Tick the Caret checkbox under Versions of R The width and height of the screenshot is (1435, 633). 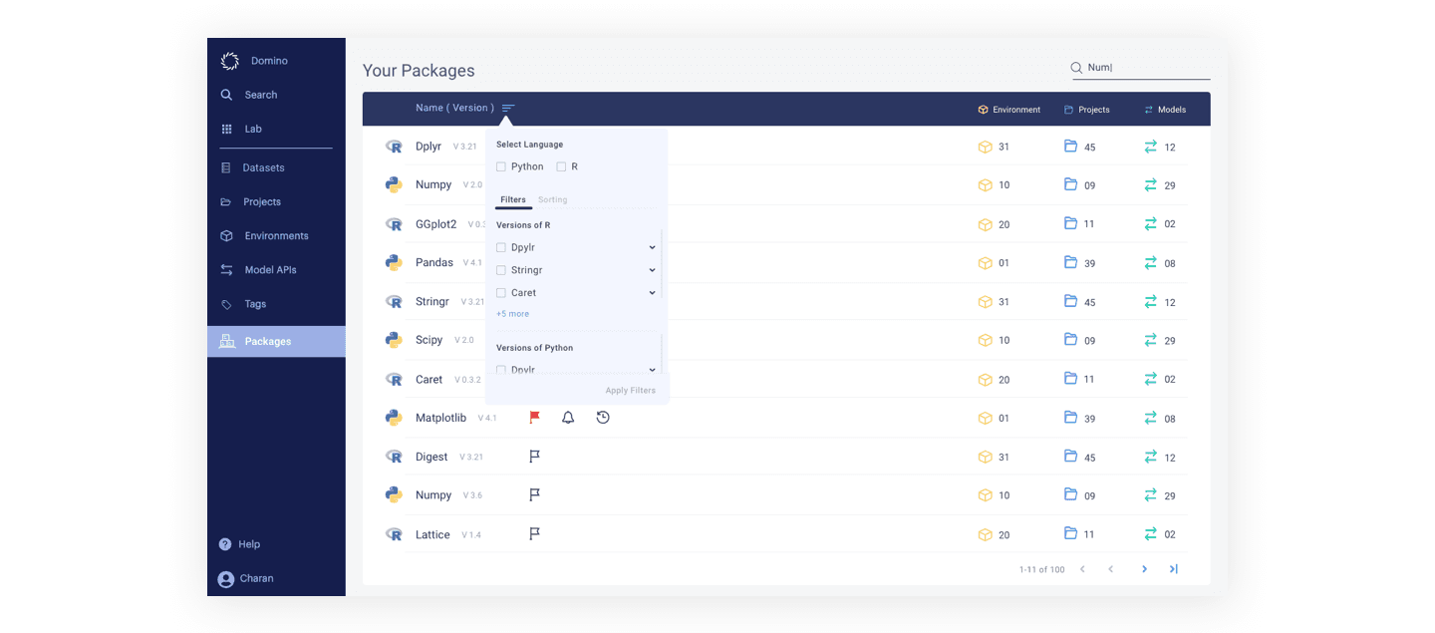[501, 293]
